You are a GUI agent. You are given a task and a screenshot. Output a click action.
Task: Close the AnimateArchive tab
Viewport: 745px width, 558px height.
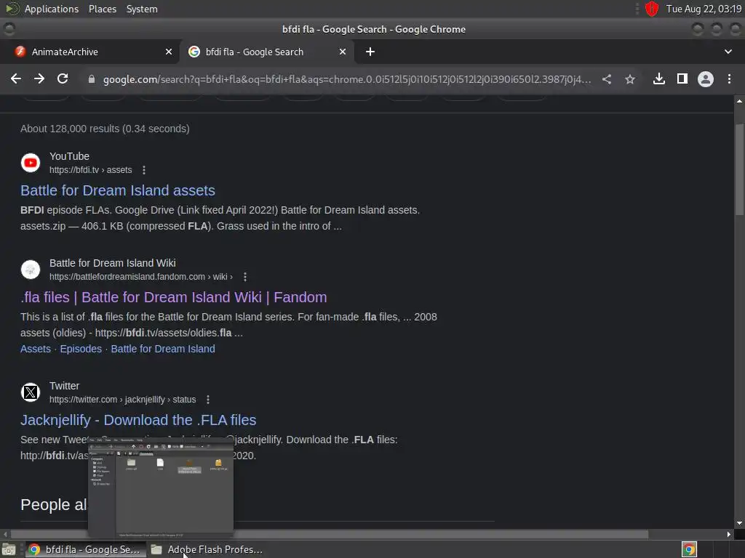point(169,52)
